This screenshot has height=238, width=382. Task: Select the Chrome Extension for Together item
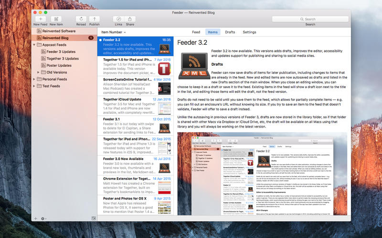coord(135,185)
